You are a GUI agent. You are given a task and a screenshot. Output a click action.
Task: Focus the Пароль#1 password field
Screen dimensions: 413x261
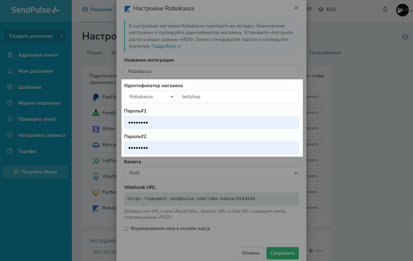coord(211,123)
